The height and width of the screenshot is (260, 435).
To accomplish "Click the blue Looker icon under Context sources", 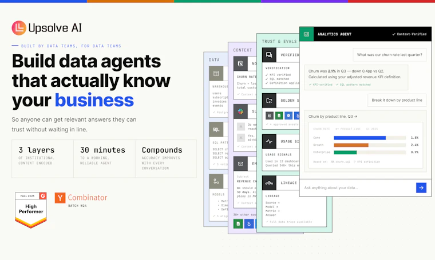I will point(249,224).
